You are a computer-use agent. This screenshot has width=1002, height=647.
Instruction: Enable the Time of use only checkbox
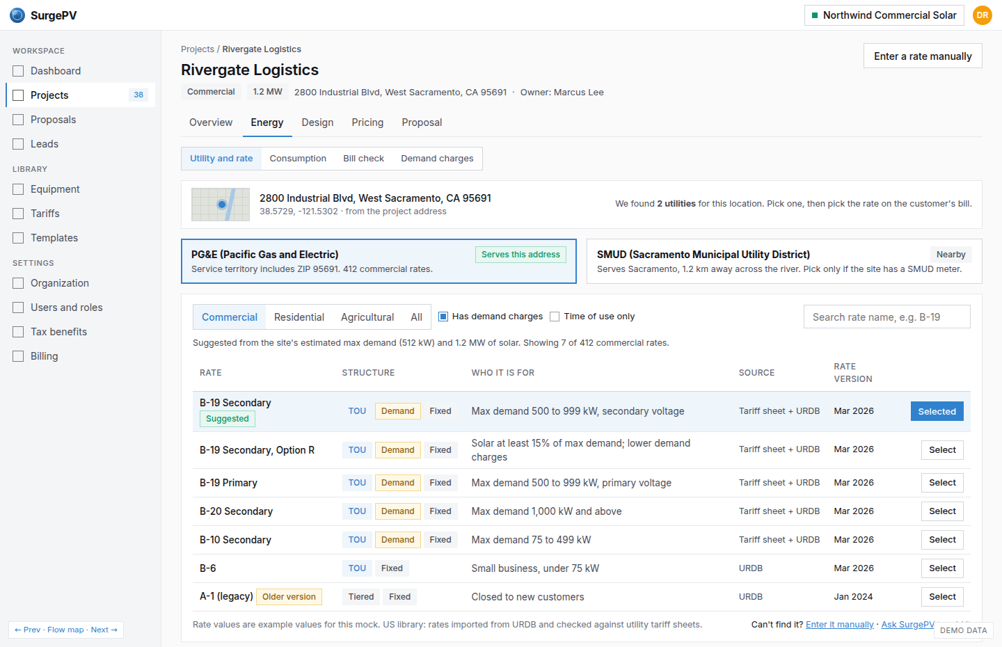tap(555, 317)
